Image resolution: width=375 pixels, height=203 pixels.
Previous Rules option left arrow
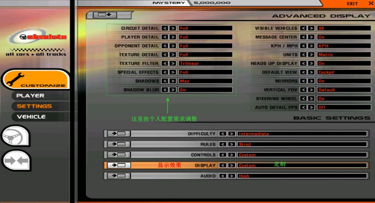[x=223, y=144]
